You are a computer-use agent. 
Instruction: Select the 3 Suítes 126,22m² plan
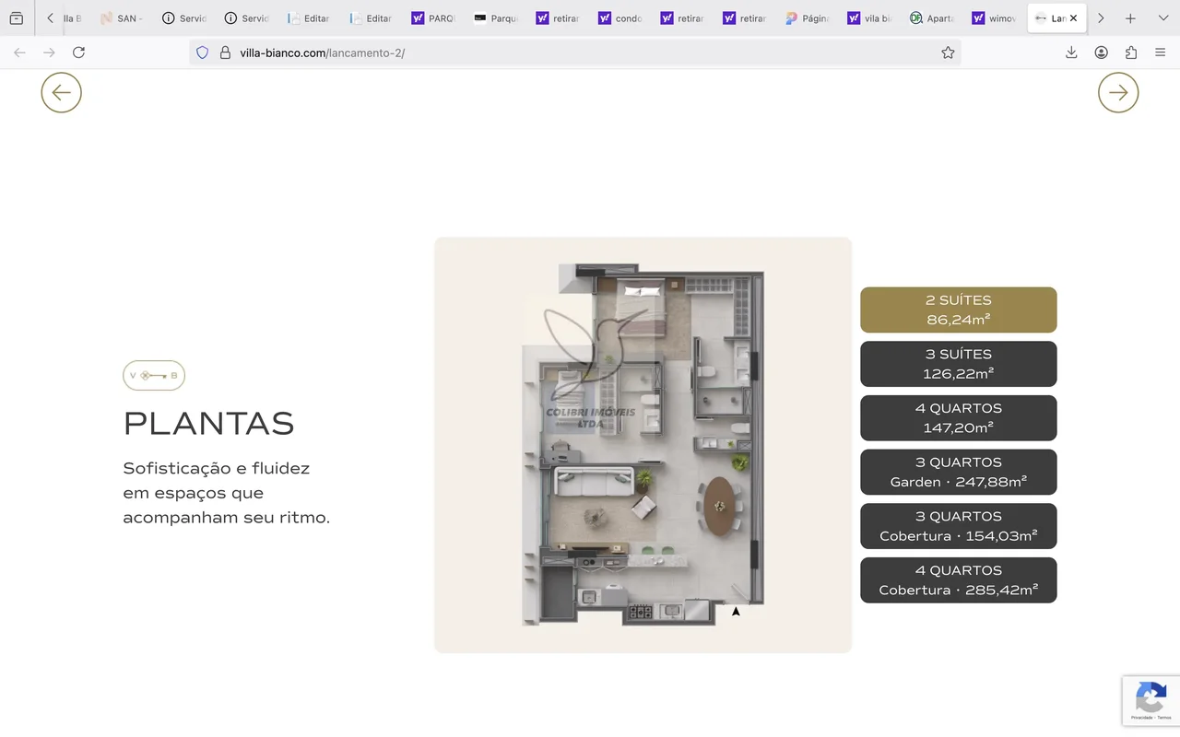coord(958,364)
